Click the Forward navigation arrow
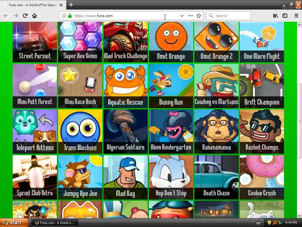Screen dimensions: 302x227 pyautogui.click(x=16, y=16)
